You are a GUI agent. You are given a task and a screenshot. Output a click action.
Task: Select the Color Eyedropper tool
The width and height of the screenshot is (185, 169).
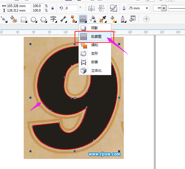(x=103, y=19)
